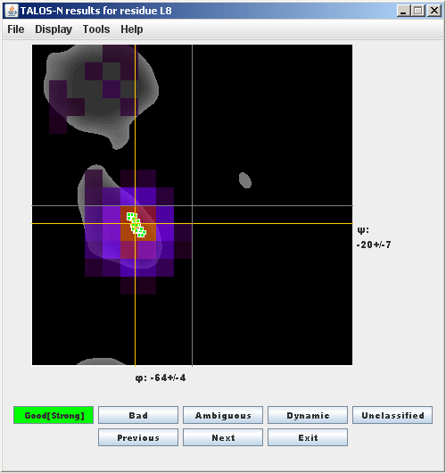Click the large gray beta-sheet region top-left

[x=101, y=94]
